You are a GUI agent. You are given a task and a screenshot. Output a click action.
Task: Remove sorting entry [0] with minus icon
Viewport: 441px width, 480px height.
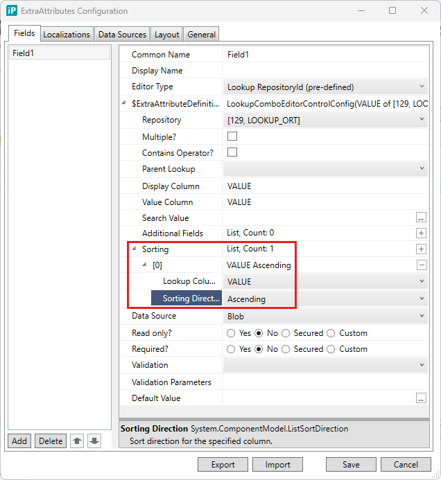(x=421, y=265)
